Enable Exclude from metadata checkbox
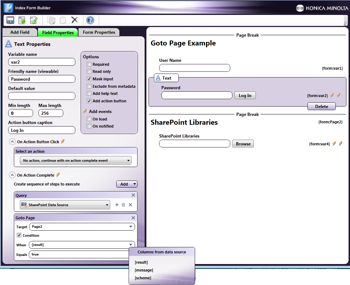 (x=89, y=86)
